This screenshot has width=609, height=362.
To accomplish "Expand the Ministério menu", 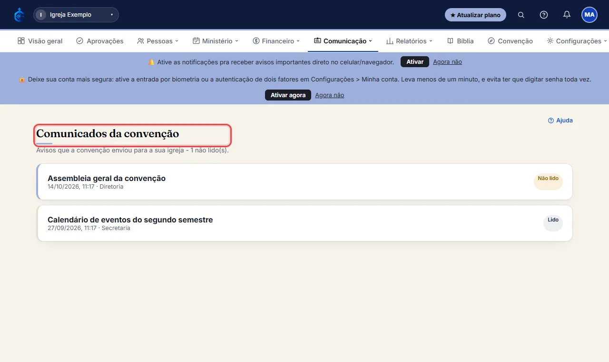I will tap(216, 41).
